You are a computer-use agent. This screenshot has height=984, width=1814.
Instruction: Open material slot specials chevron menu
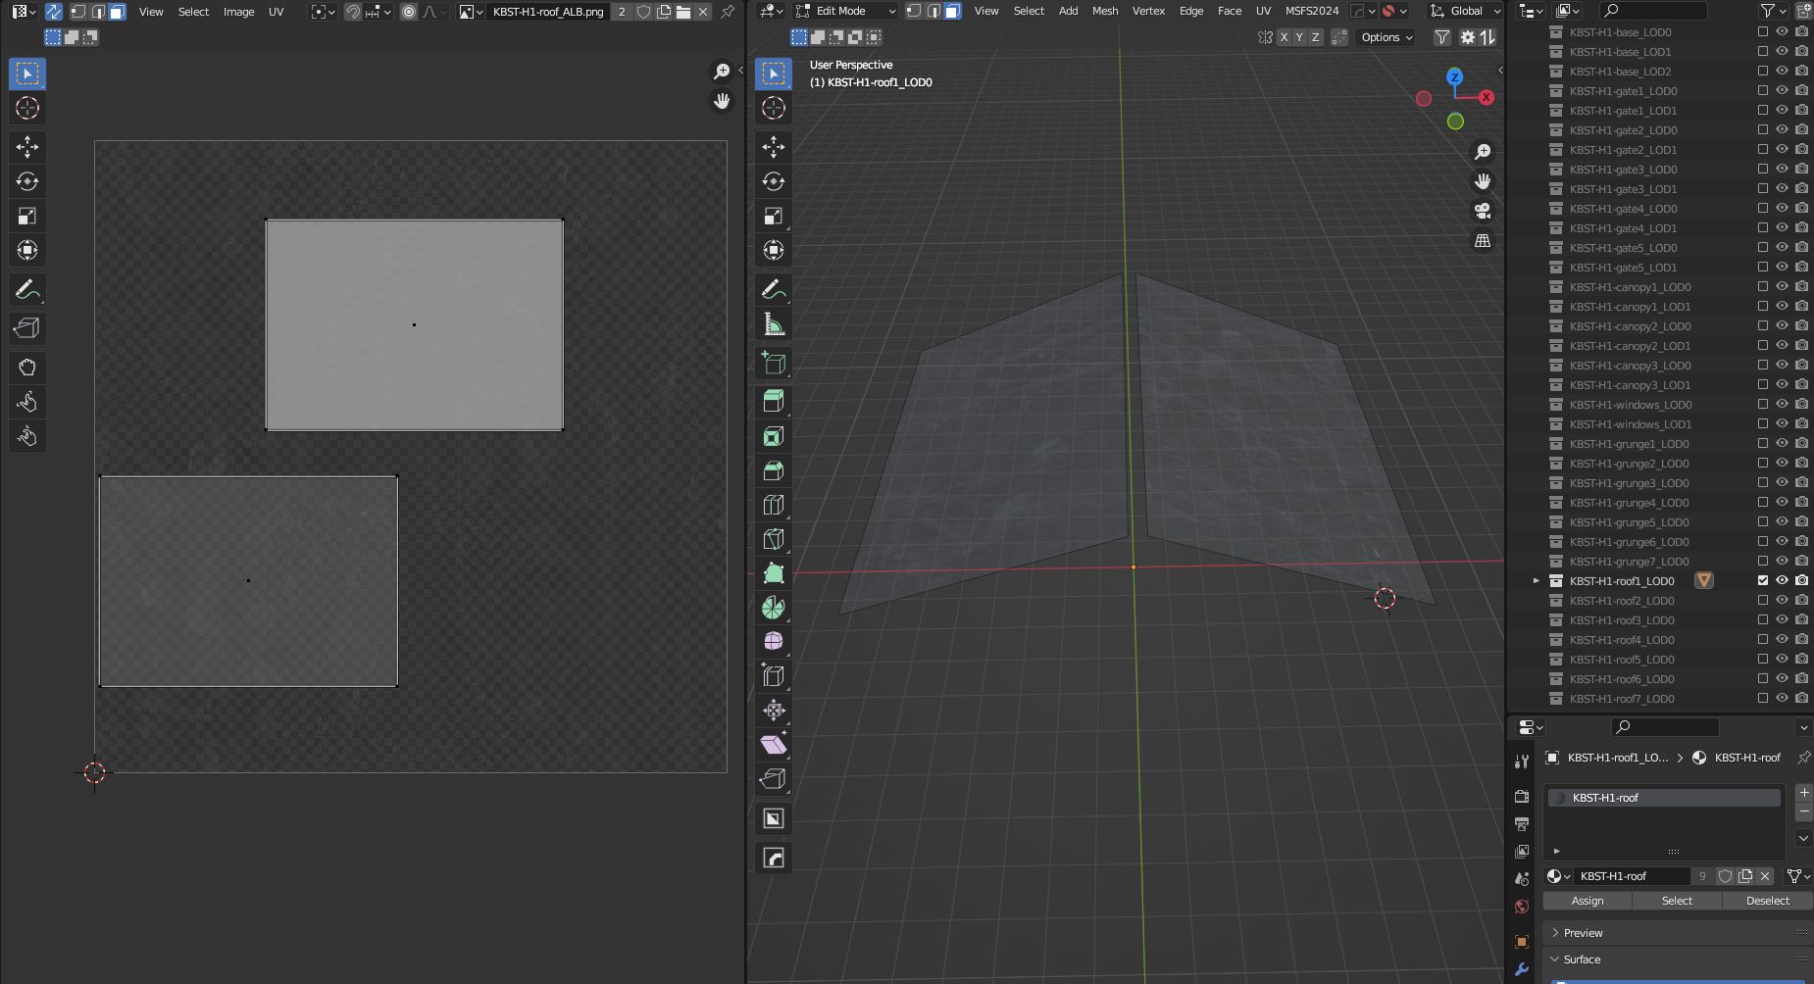[x=1803, y=837]
